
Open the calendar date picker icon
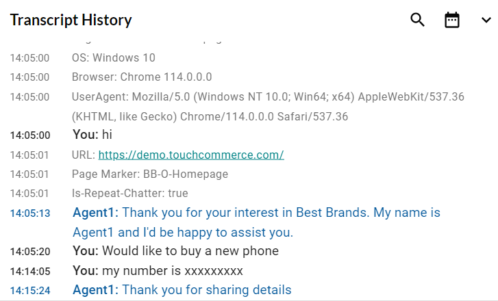pos(452,20)
